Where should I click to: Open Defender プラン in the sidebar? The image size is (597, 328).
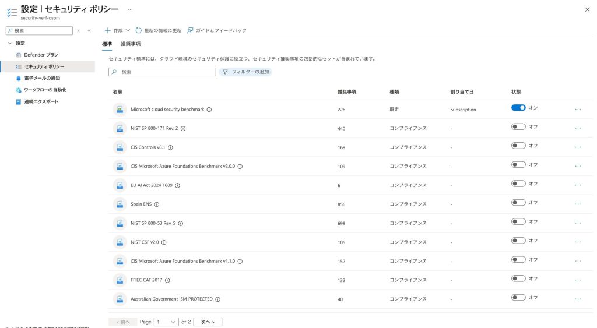point(41,55)
